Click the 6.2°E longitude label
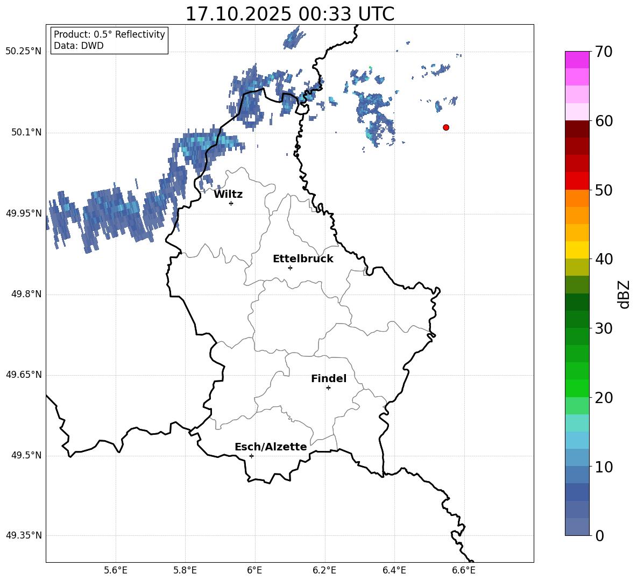This screenshot has height=581, width=637. [x=324, y=571]
